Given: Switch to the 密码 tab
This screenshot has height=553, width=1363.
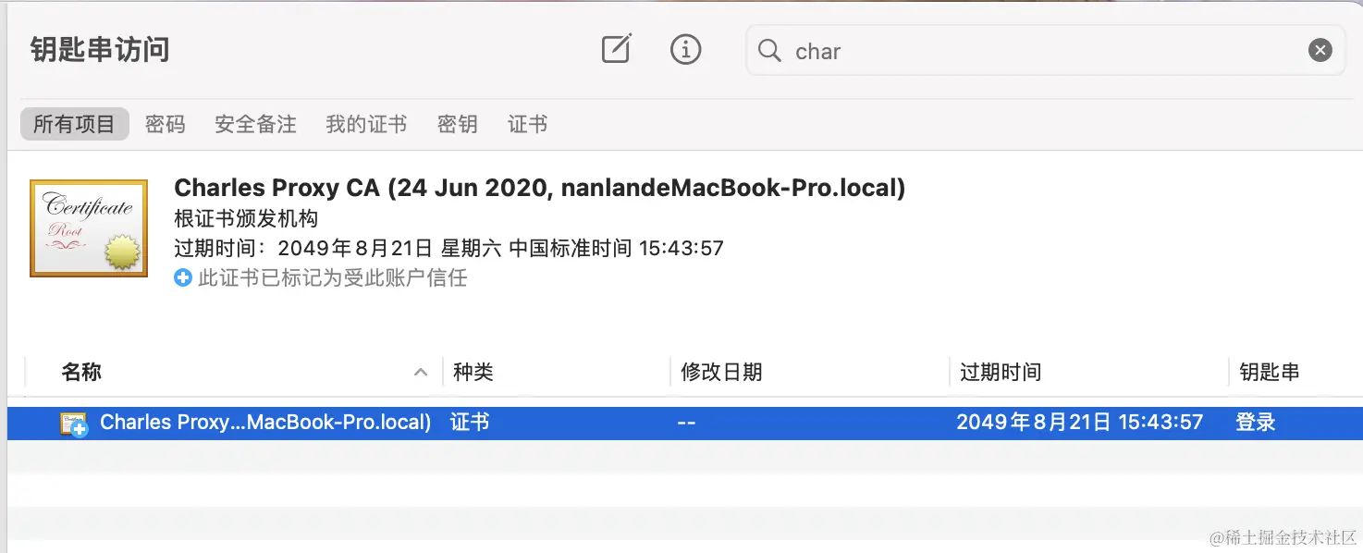Looking at the screenshot, I should click(x=166, y=124).
